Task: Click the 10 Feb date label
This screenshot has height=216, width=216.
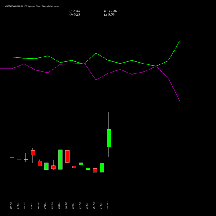Action: click(11, 205)
